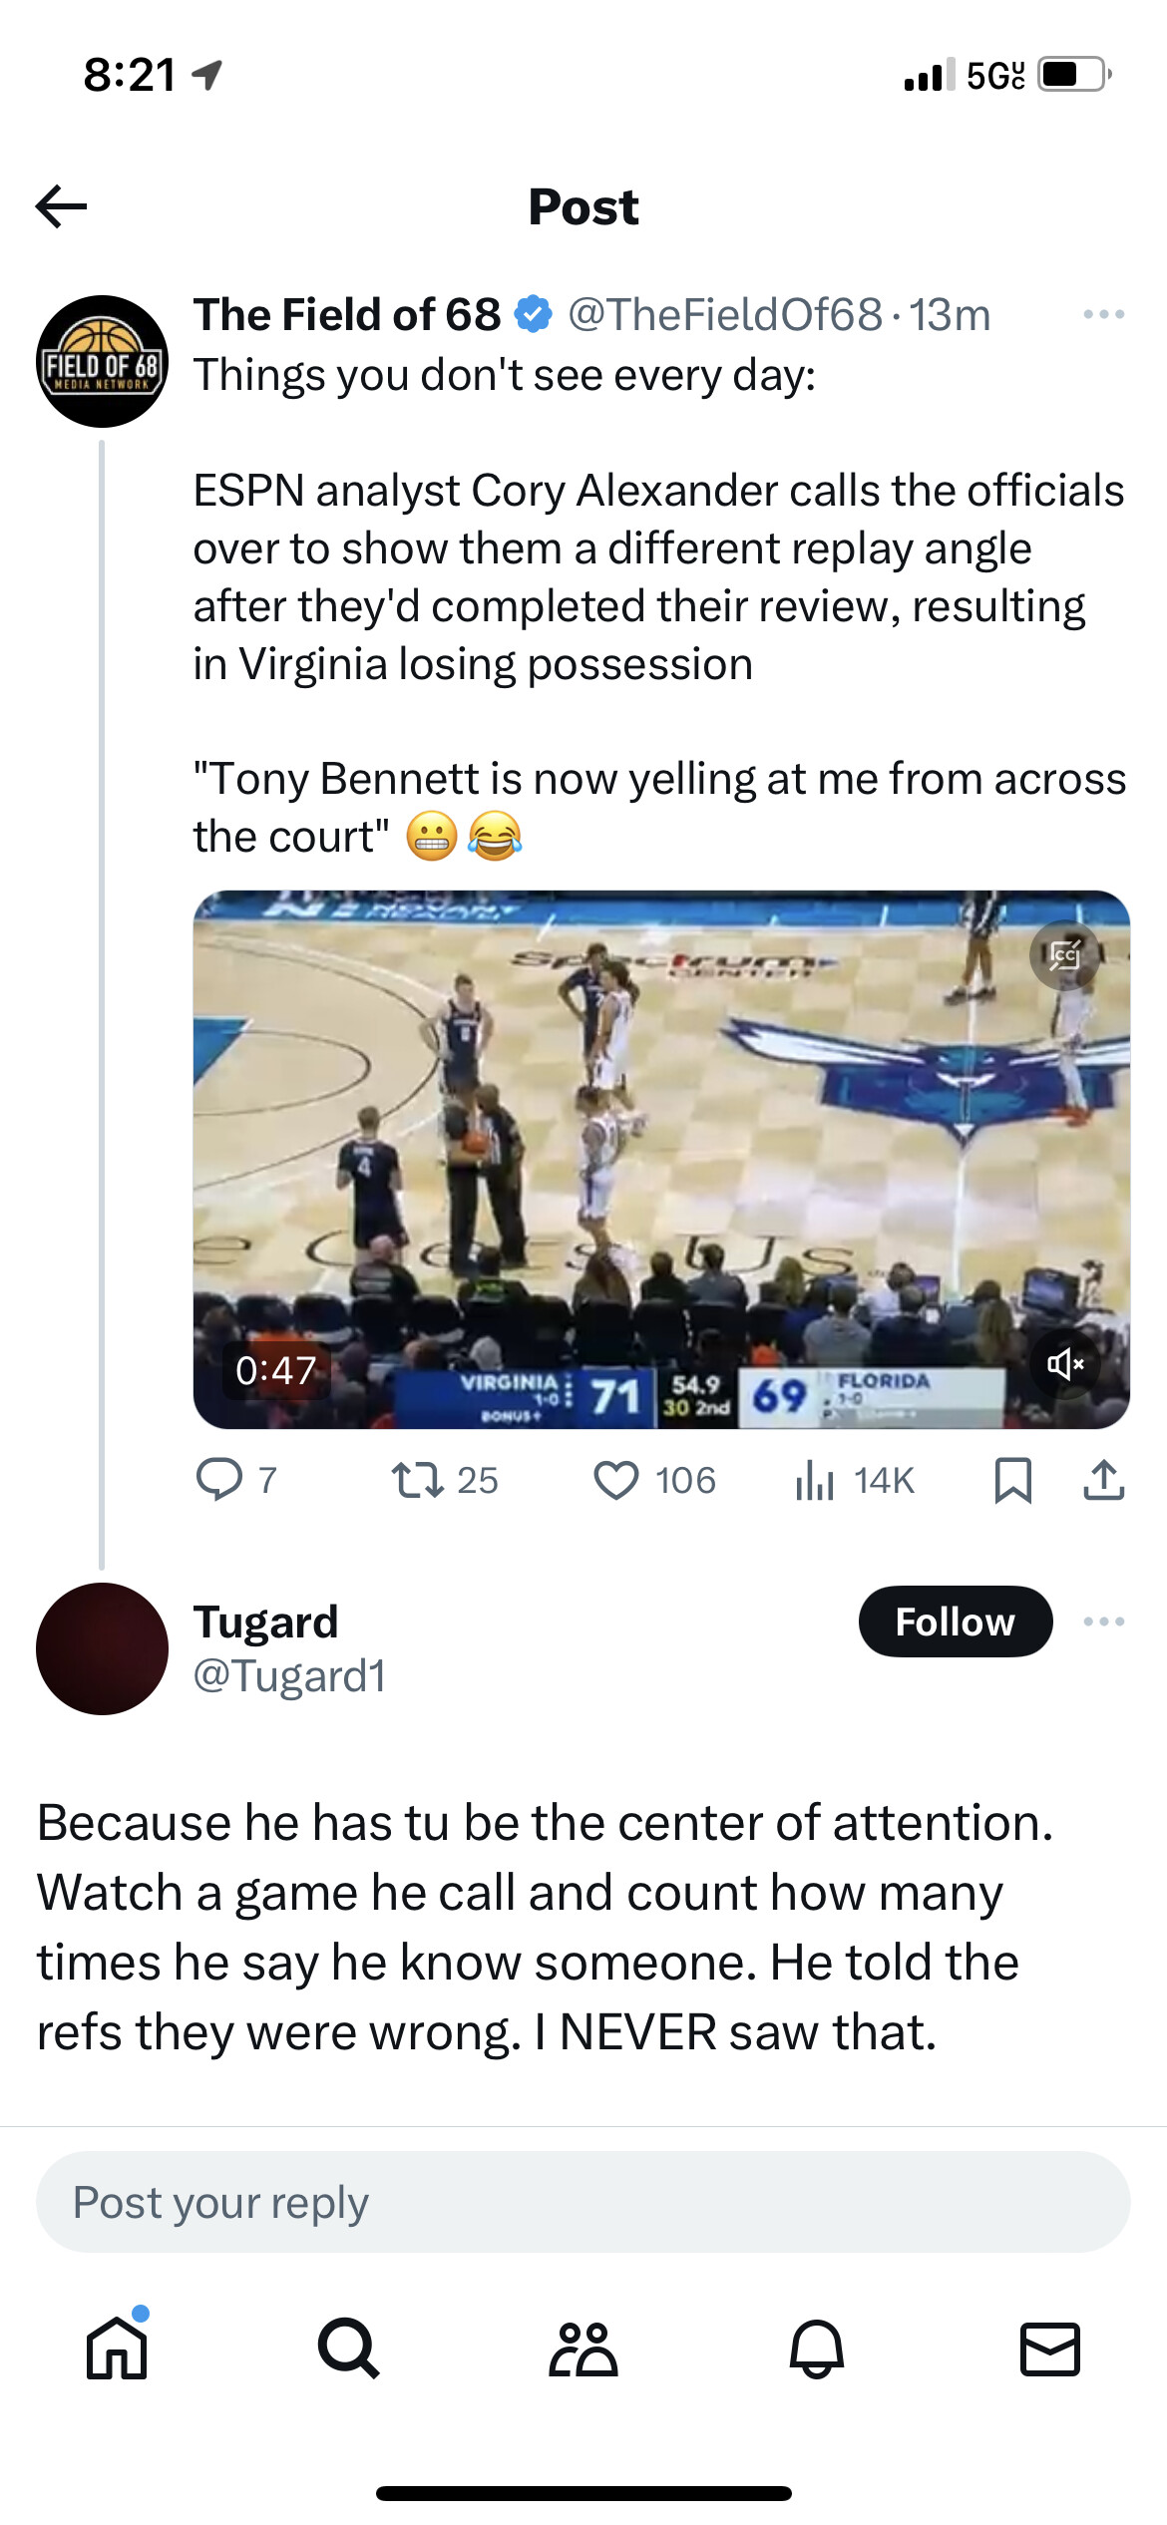1167x2525 pixels.
Task: Bookmark this post
Action: [x=1012, y=1480]
